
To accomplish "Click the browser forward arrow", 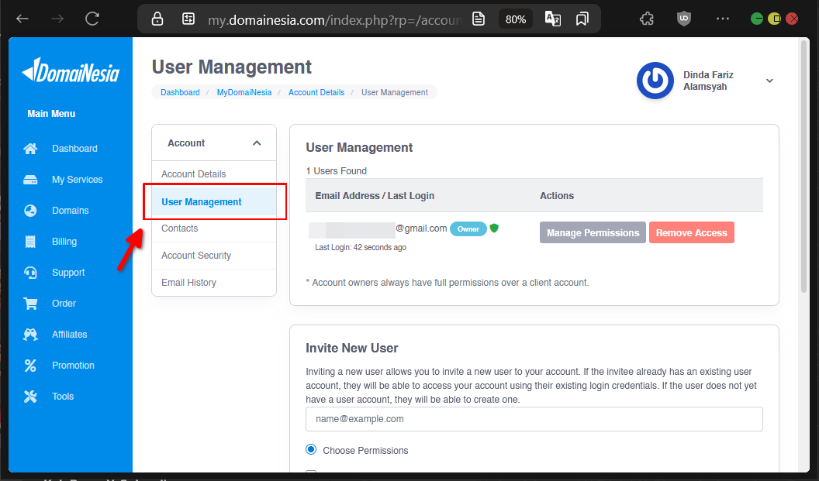I will click(x=57, y=19).
